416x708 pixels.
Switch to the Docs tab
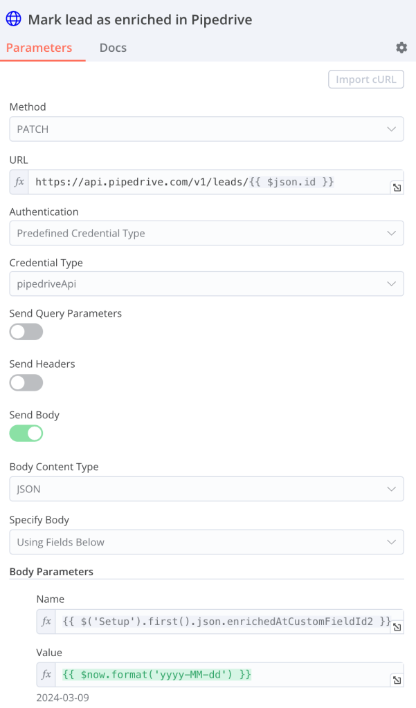point(113,48)
